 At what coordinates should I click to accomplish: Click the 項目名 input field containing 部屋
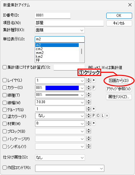(69, 23)
